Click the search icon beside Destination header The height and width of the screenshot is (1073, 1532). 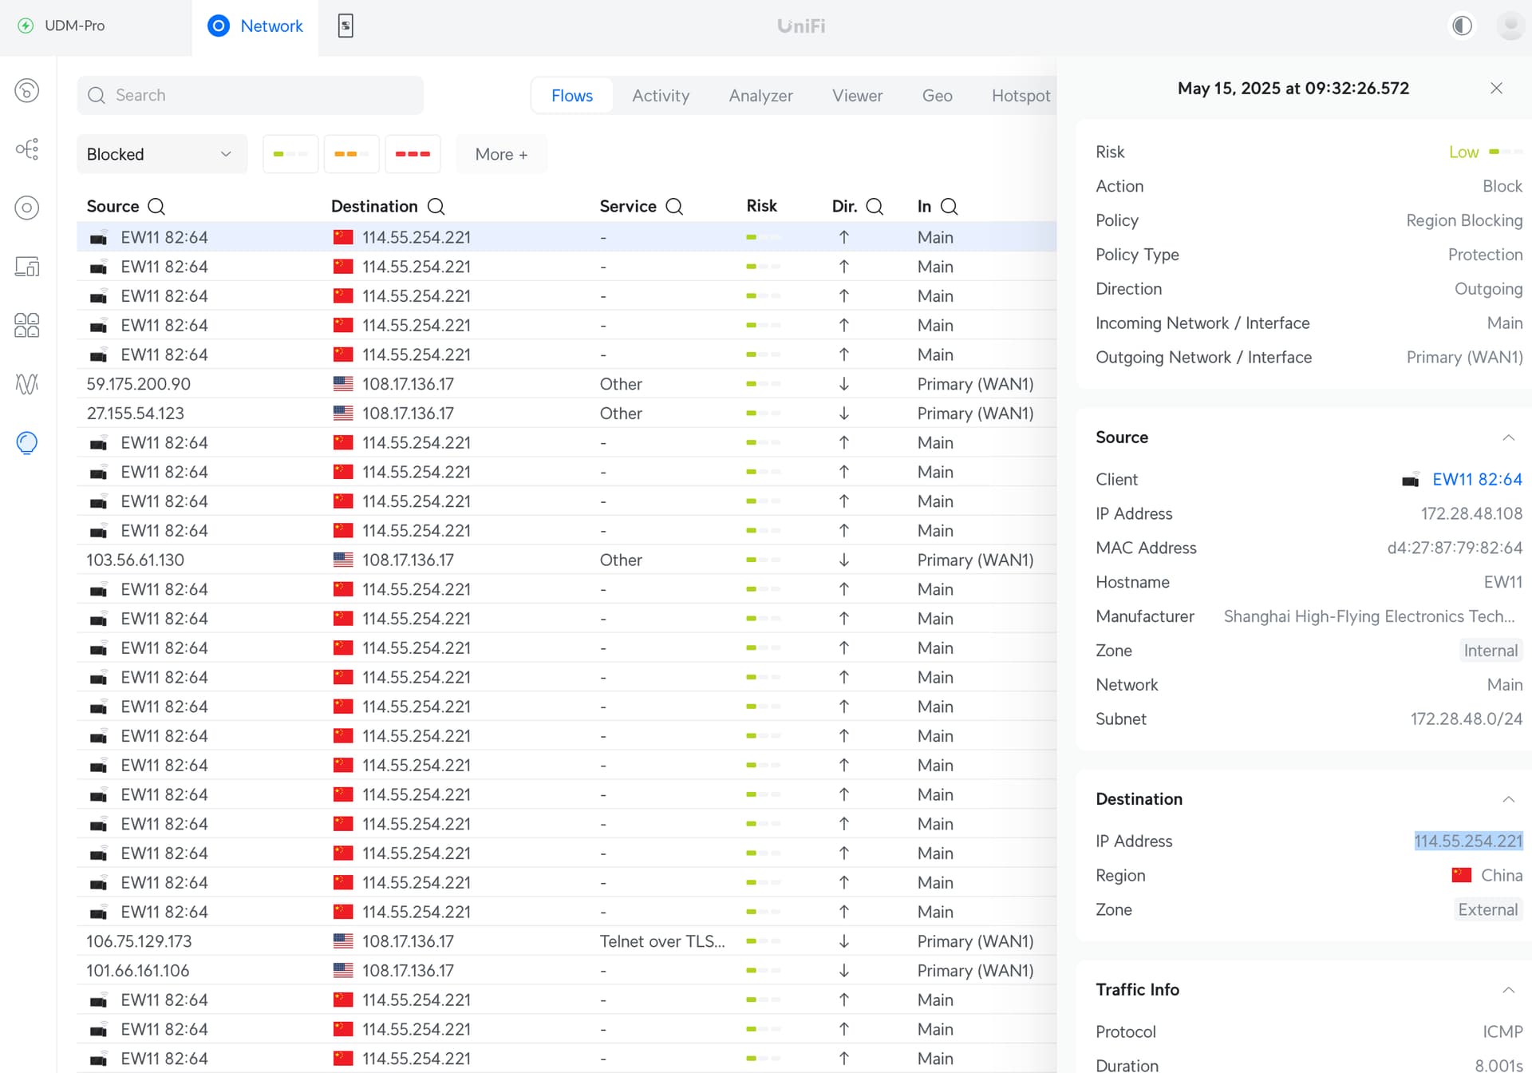point(436,207)
